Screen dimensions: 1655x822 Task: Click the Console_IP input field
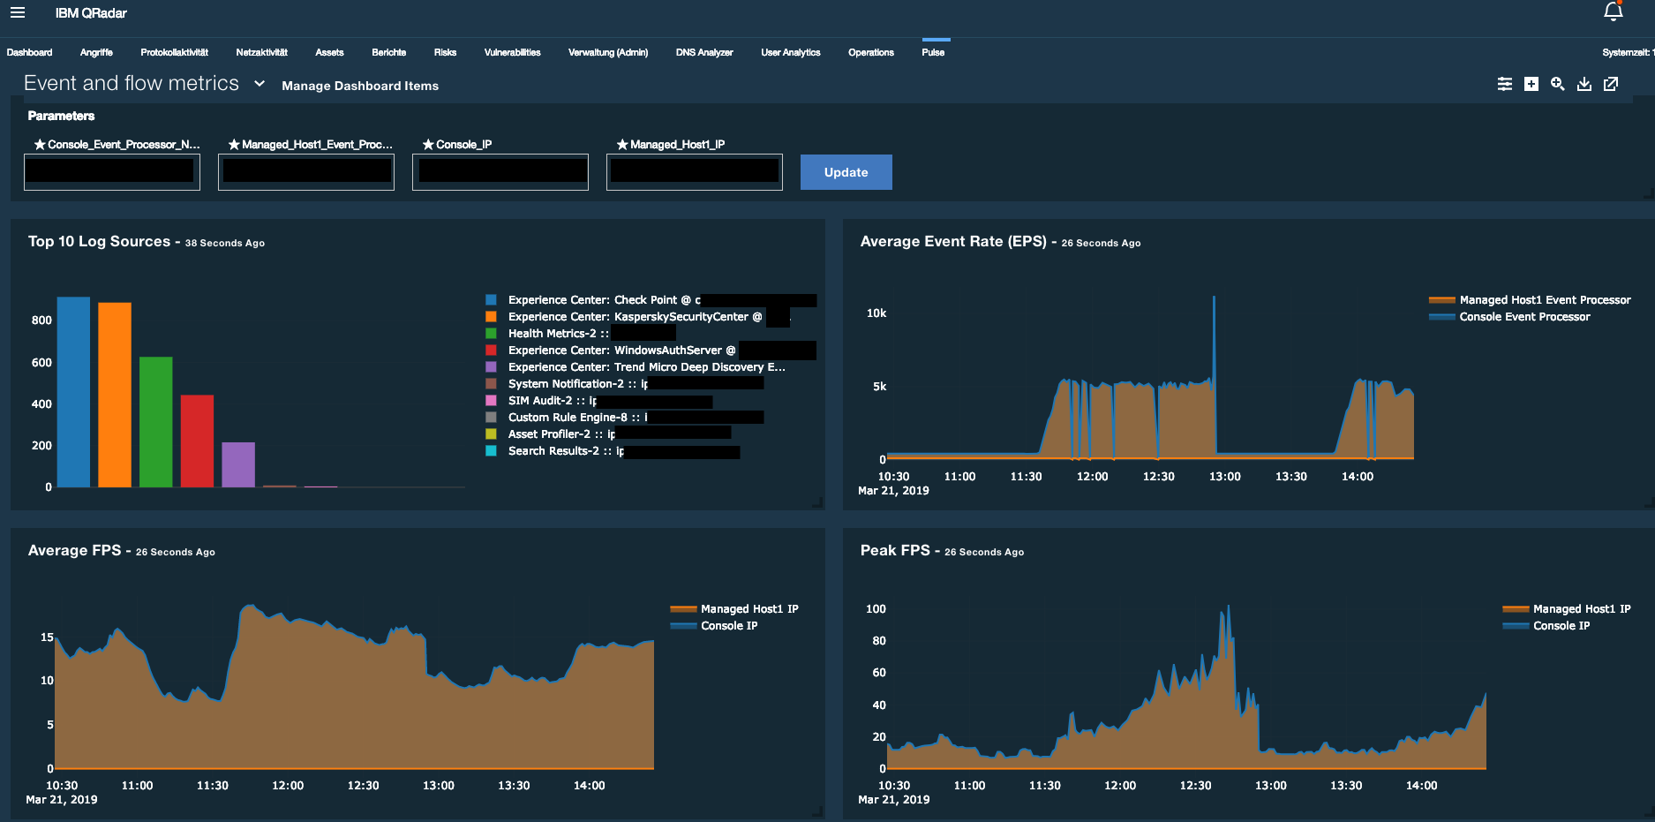pos(500,171)
